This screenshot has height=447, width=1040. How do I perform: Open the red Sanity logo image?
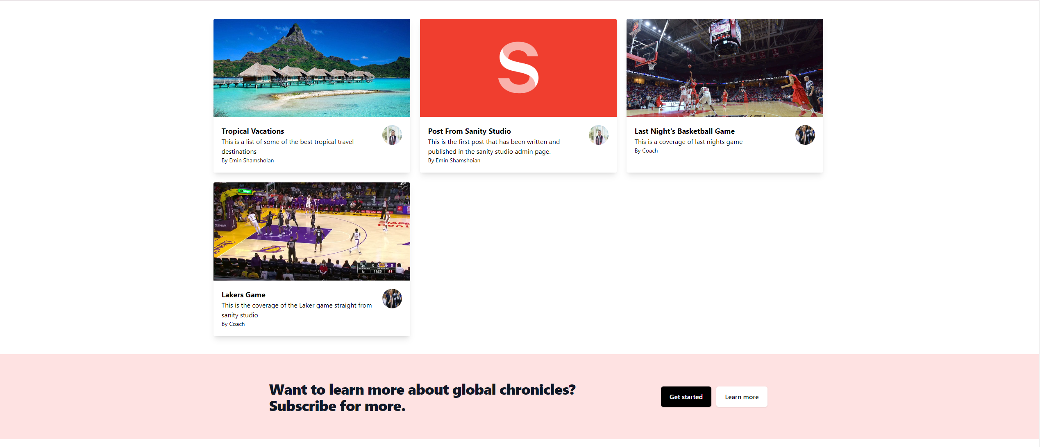[518, 68]
